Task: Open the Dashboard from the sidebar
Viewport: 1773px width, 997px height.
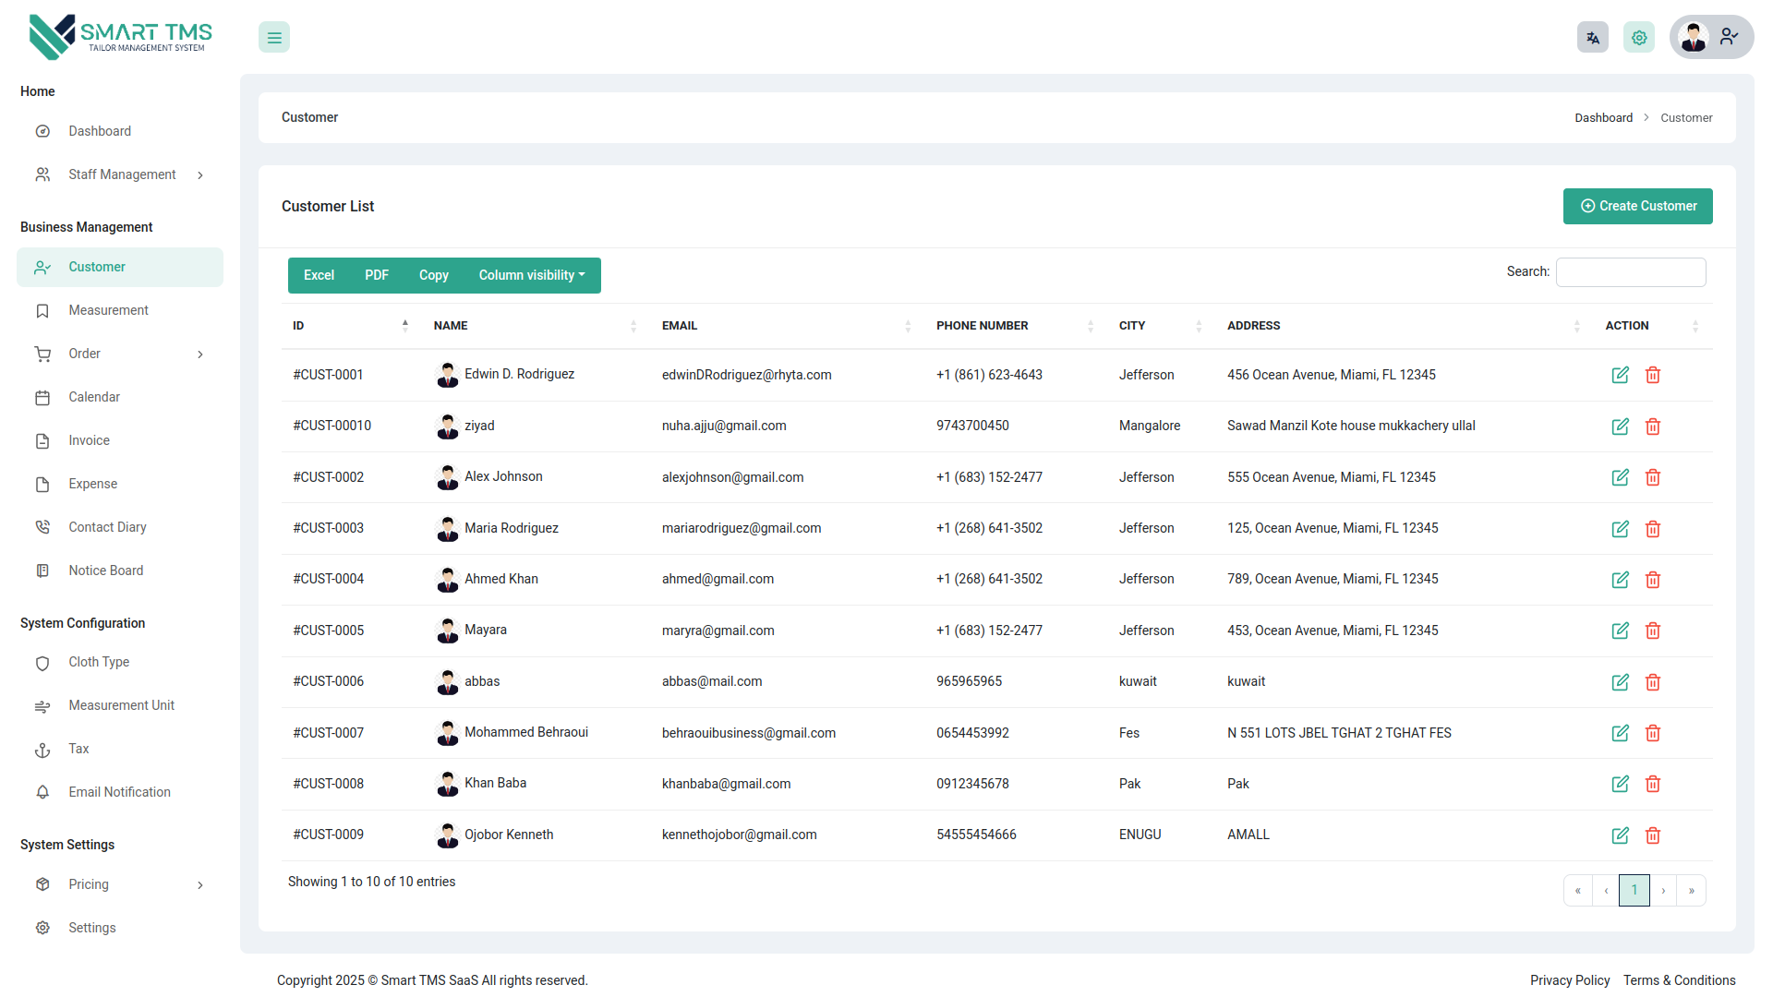Action: point(100,131)
